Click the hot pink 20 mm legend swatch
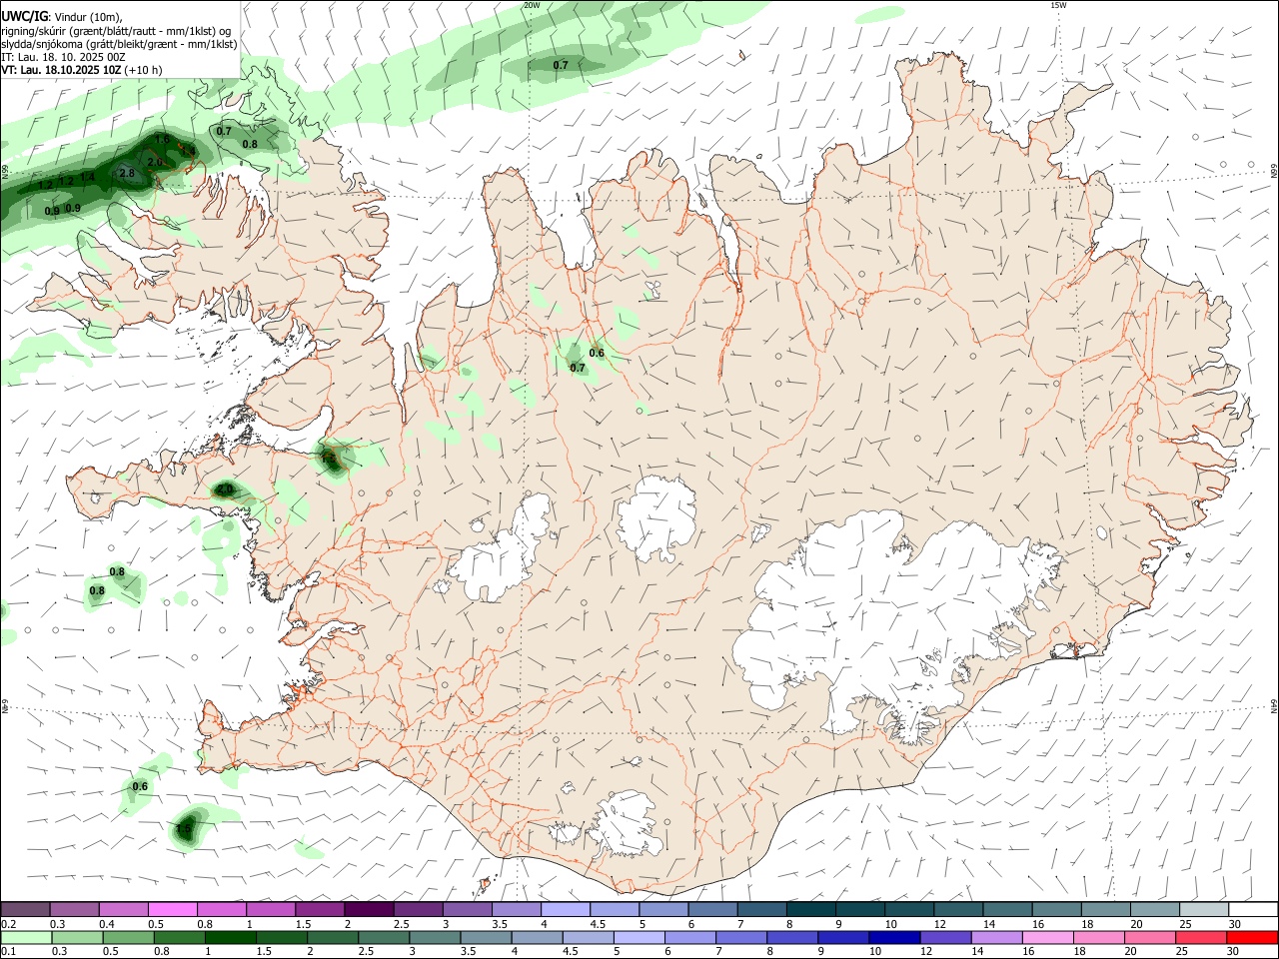The height and width of the screenshot is (959, 1279). (1150, 937)
